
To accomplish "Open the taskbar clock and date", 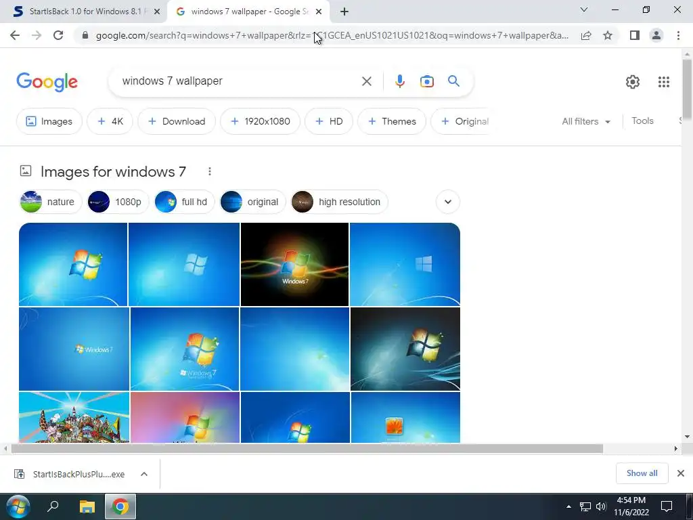I will 631,506.
